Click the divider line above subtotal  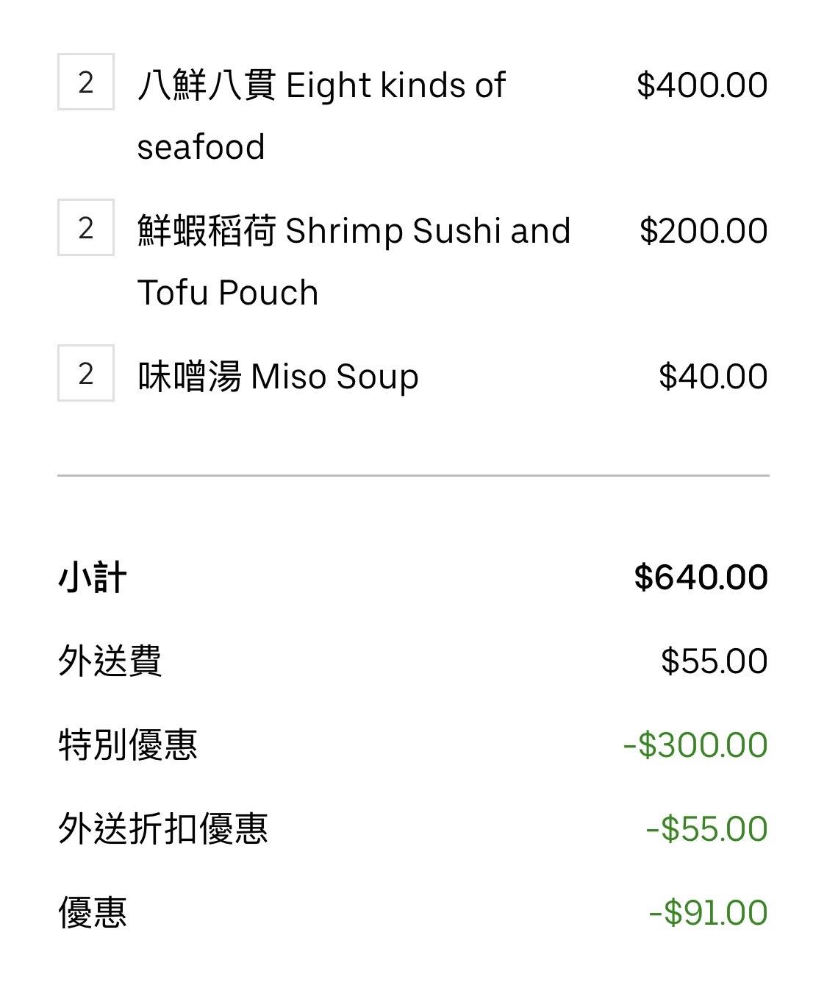pyautogui.click(x=413, y=476)
